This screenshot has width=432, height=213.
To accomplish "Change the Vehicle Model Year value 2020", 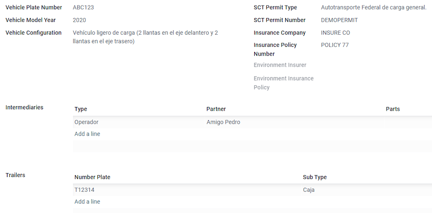I will [x=79, y=20].
